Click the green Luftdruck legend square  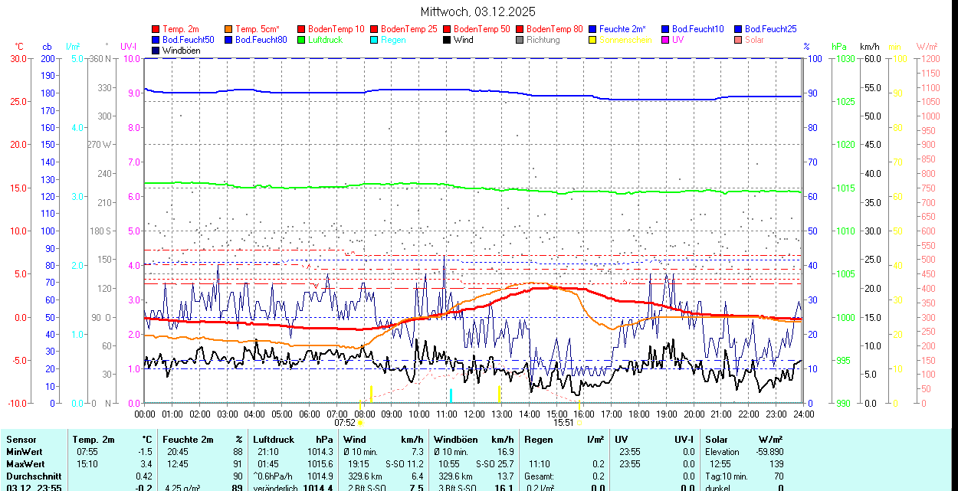tap(302, 40)
